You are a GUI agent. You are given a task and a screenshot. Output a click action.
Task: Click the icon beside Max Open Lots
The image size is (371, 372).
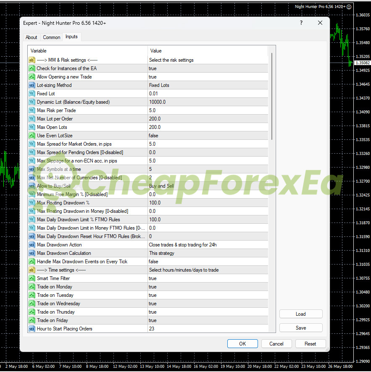pyautogui.click(x=32, y=127)
